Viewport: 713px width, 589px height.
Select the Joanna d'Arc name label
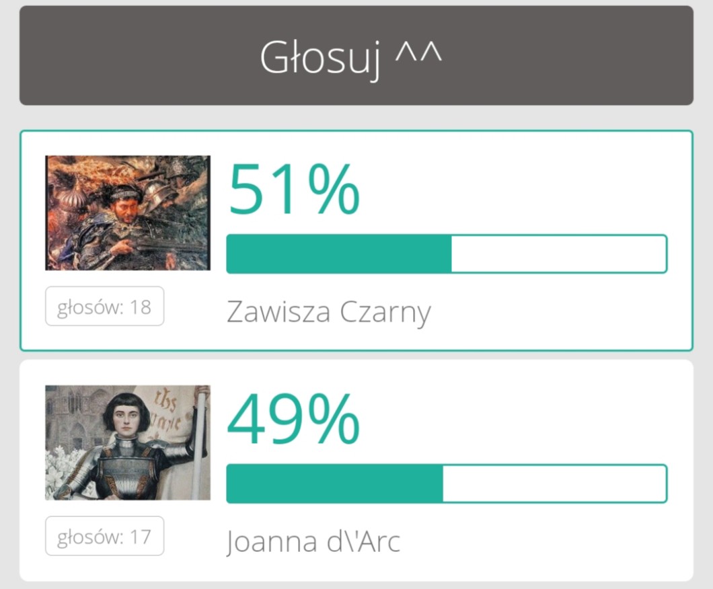(x=313, y=541)
